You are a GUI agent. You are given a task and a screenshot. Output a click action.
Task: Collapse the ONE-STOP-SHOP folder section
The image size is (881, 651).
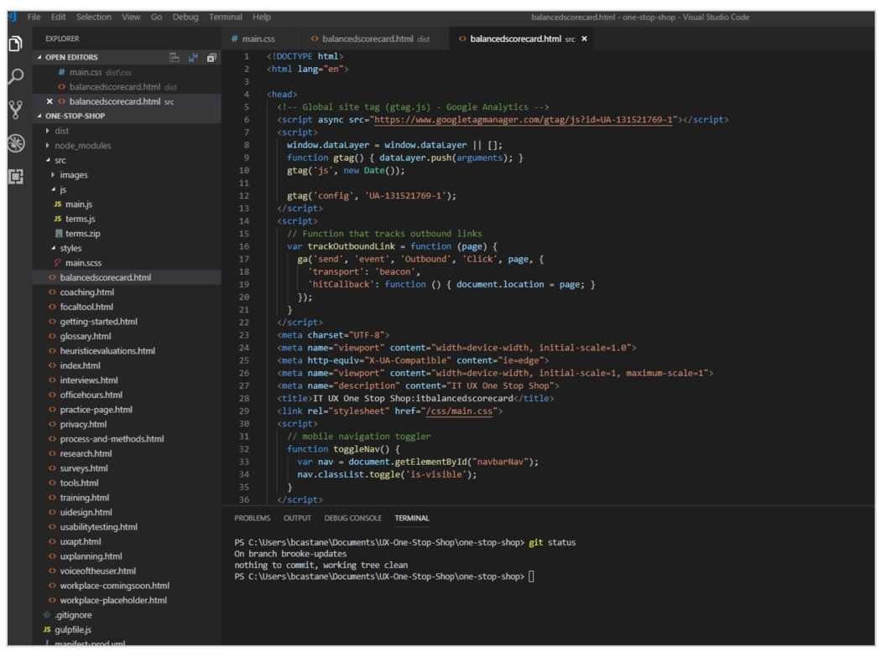[x=39, y=116]
